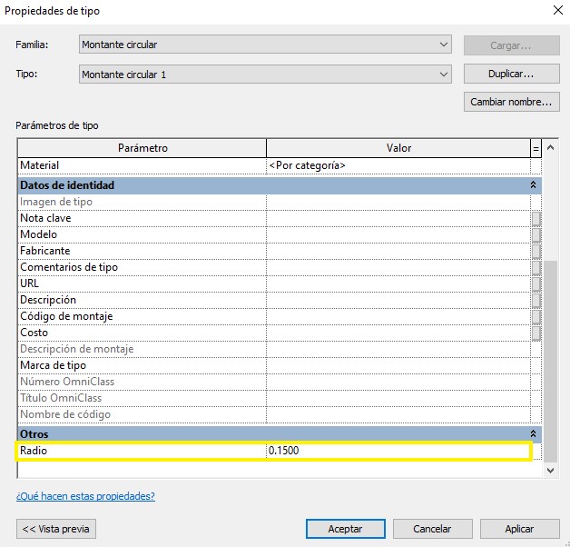Screen dimensions: 570x547
Task: Collapse the Otros parameter group
Action: tap(535, 434)
